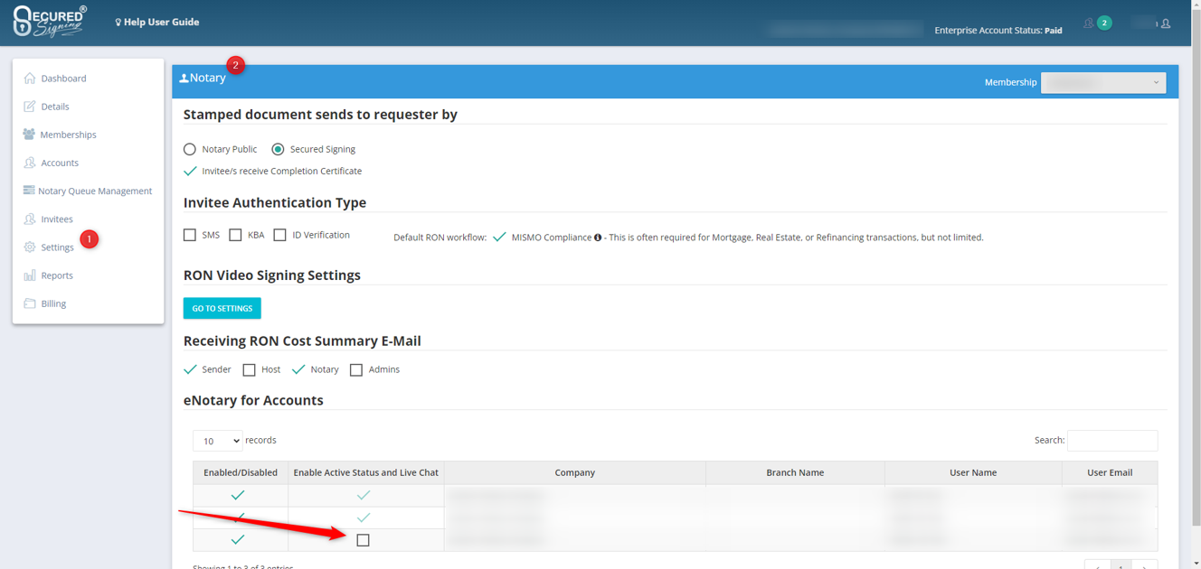Click the user profile icon in header
1201x569 pixels.
point(1166,23)
